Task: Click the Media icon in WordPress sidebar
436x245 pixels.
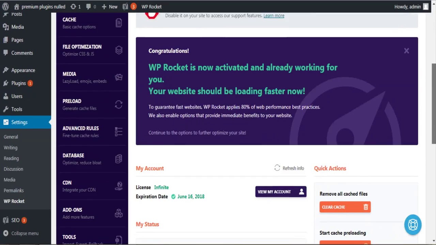Action: (x=6, y=27)
